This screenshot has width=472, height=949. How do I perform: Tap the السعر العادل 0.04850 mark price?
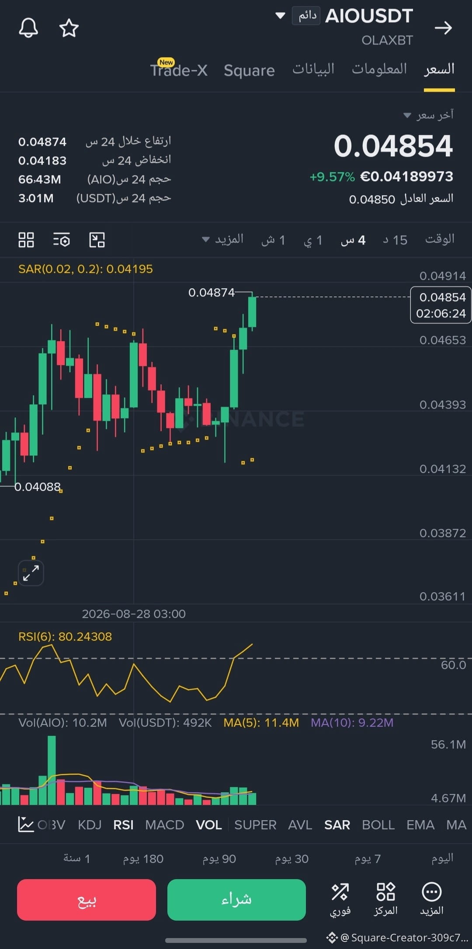(x=401, y=199)
